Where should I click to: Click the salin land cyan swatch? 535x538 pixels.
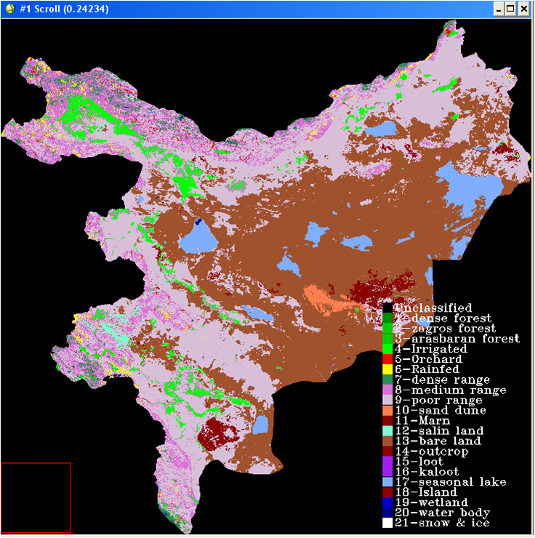pyautogui.click(x=387, y=430)
